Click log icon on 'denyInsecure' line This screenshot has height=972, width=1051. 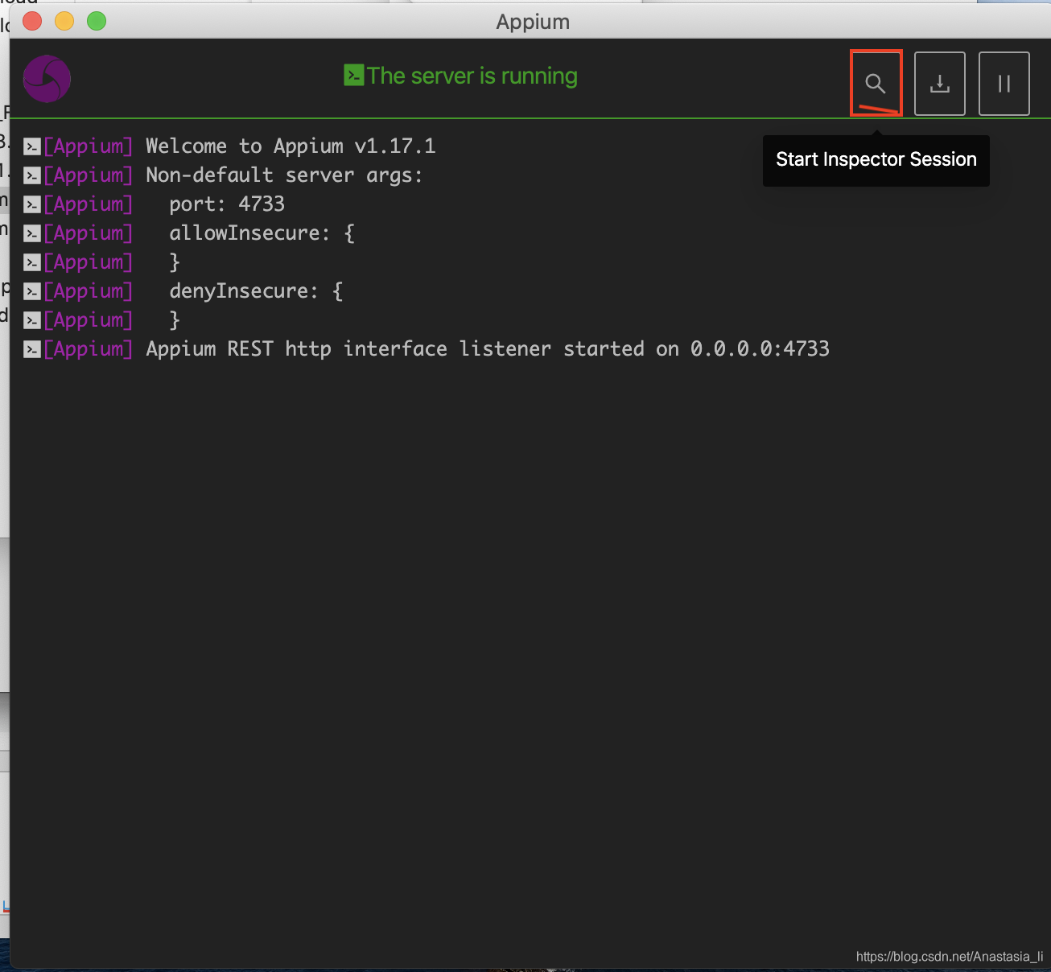(x=32, y=291)
